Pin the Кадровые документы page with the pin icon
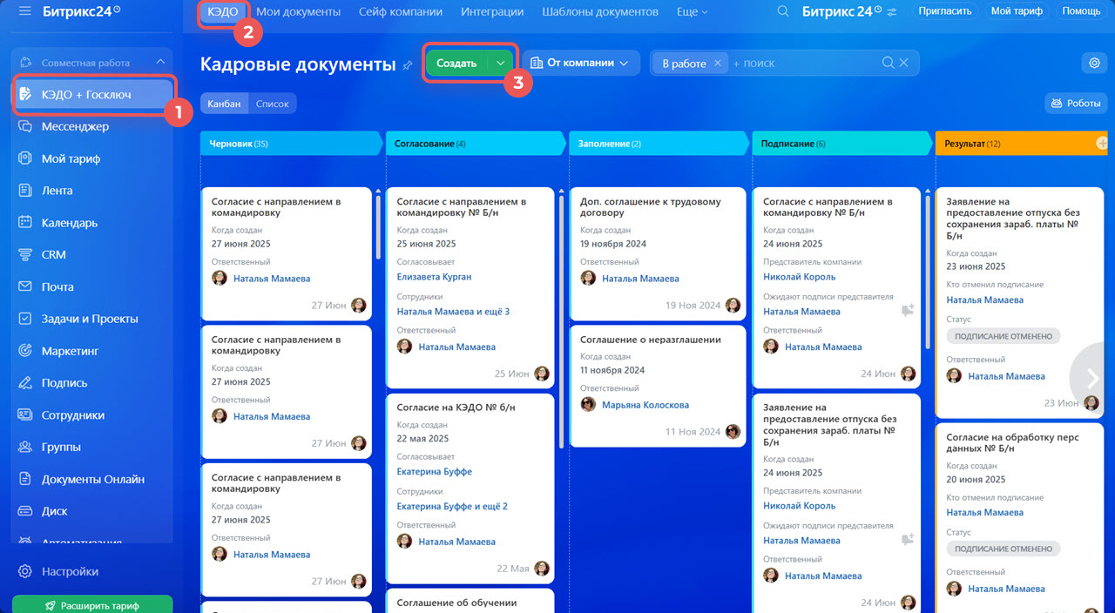 click(x=407, y=65)
